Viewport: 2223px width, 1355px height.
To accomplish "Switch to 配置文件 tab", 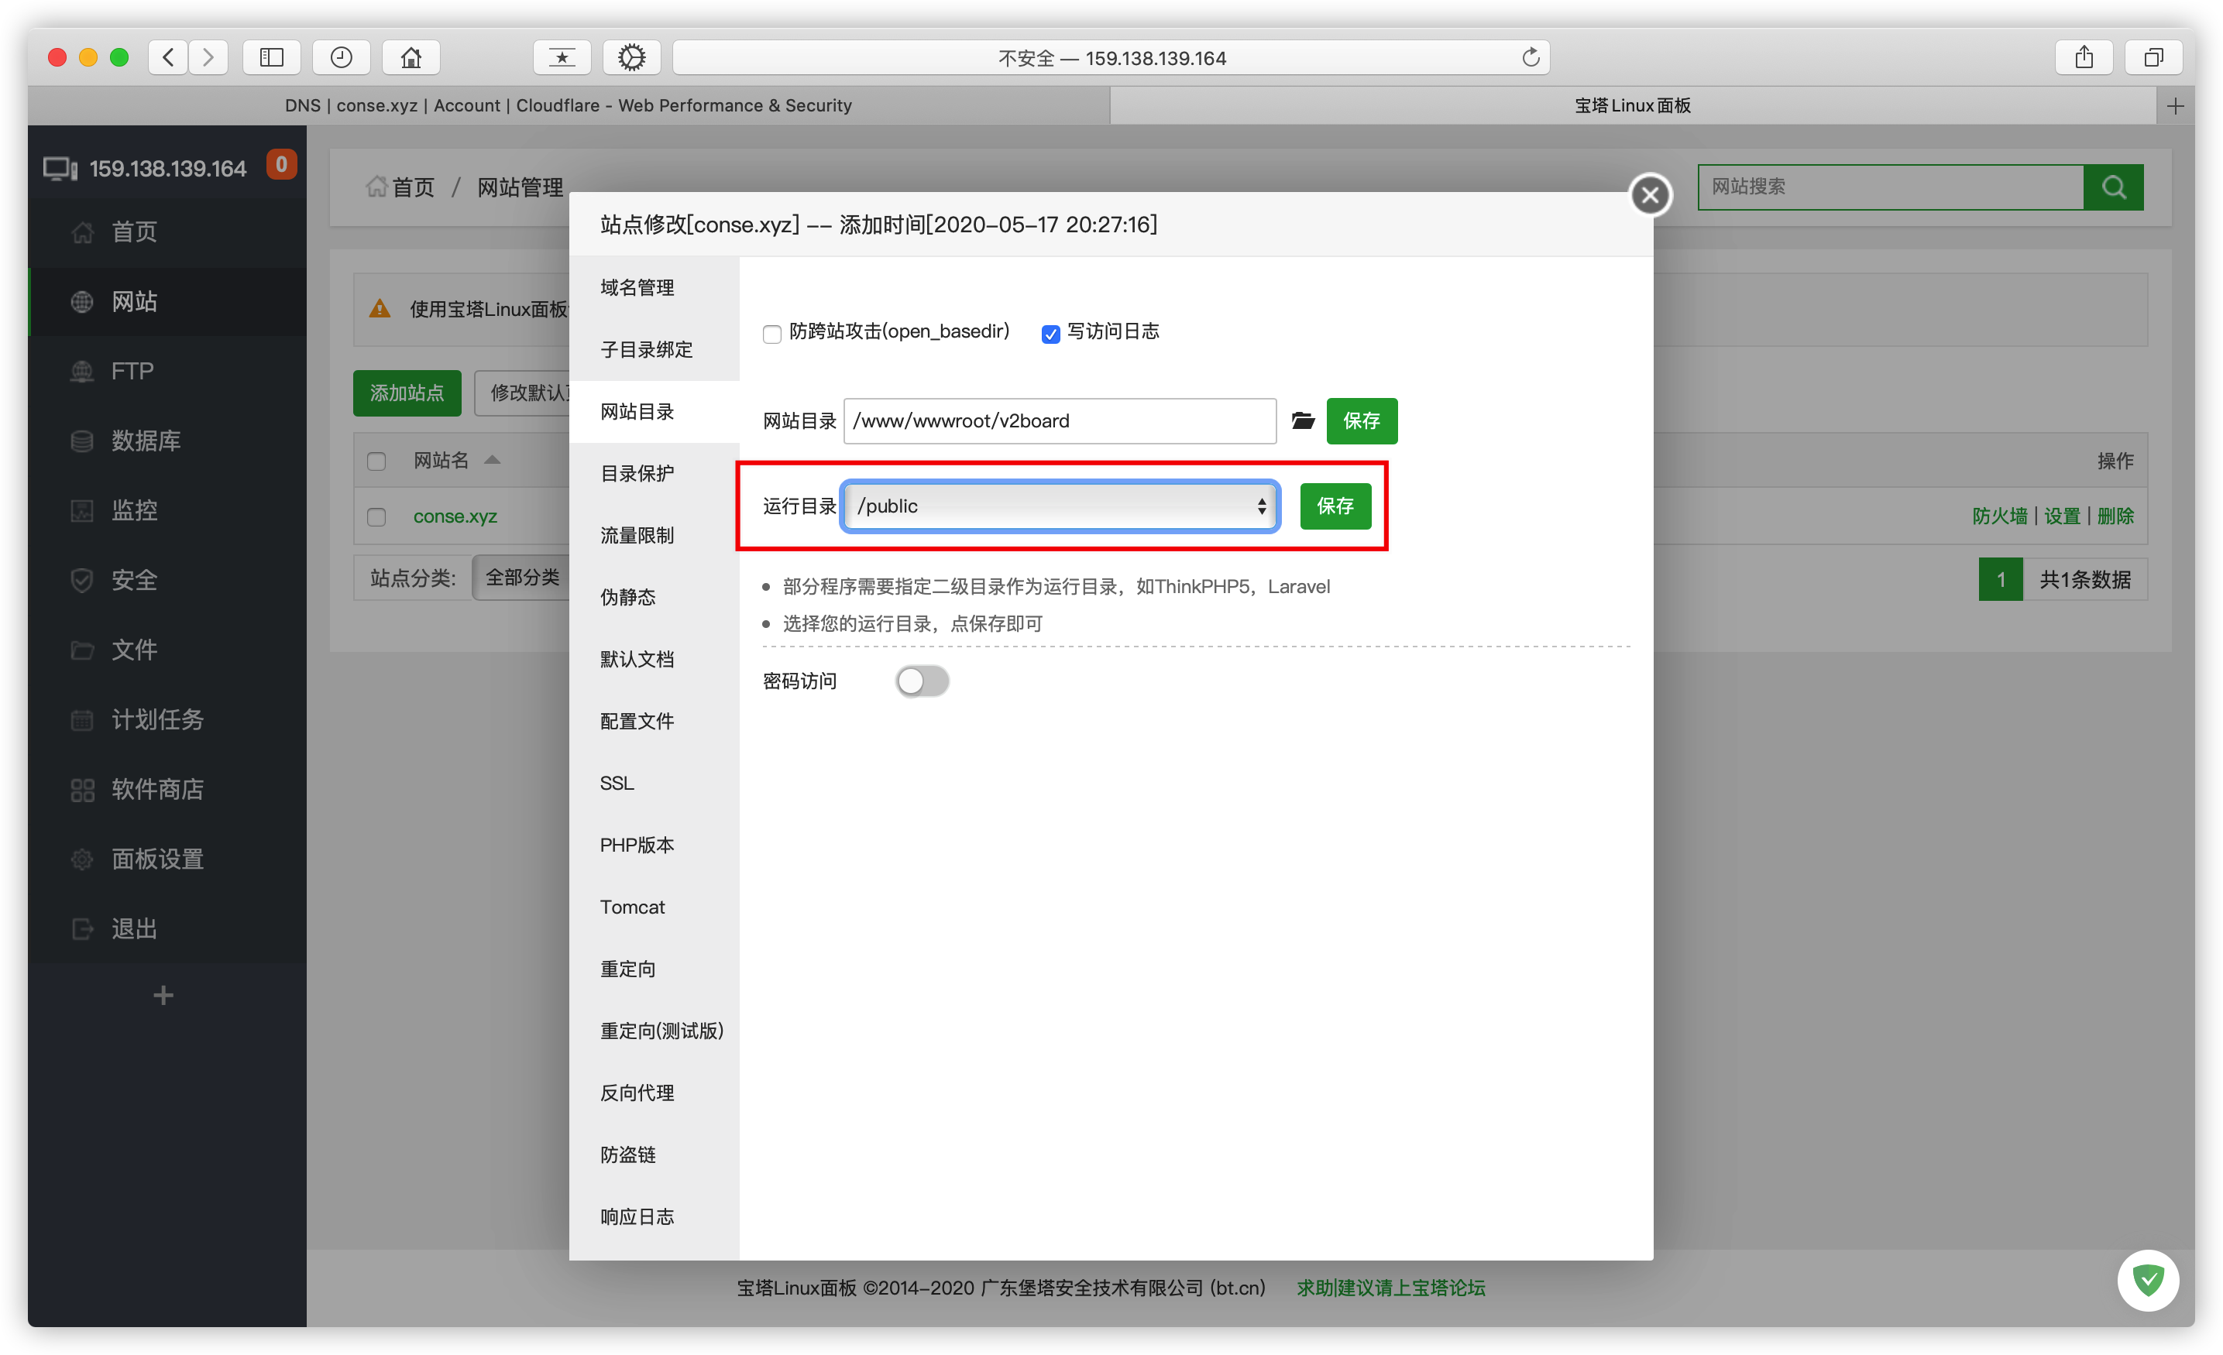I will [x=654, y=722].
